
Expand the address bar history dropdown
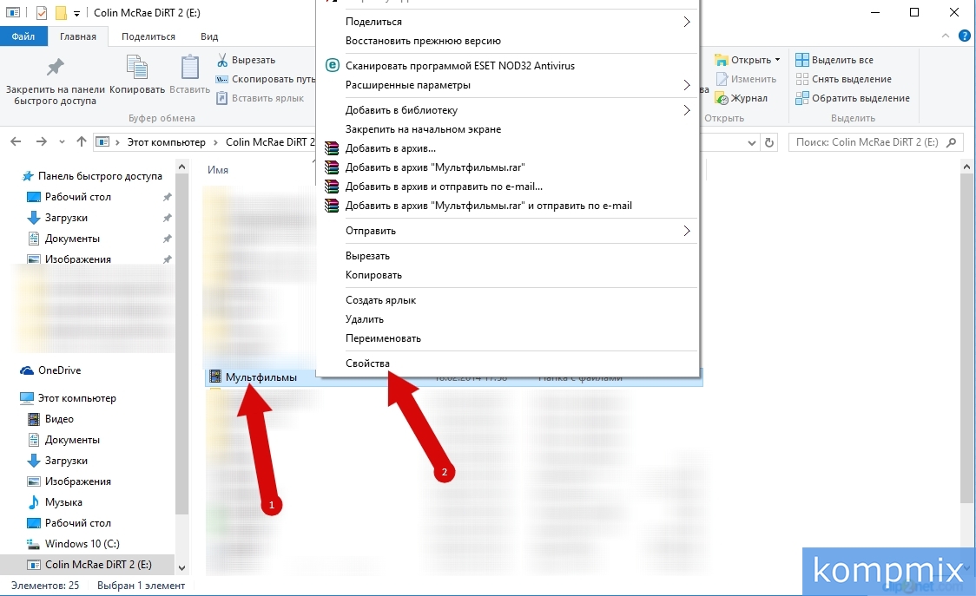click(x=752, y=142)
